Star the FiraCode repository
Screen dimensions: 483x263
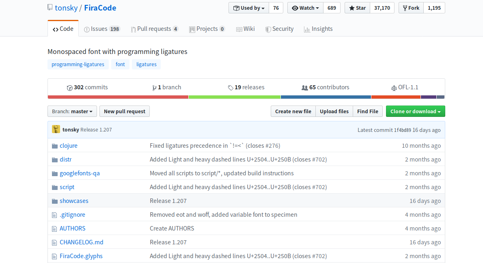(x=357, y=8)
